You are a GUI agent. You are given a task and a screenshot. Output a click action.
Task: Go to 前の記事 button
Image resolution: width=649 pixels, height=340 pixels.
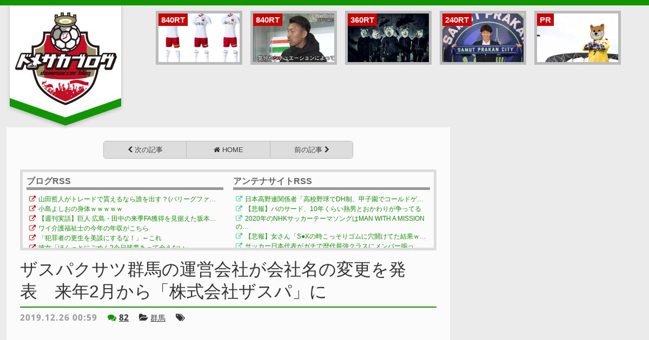click(312, 150)
